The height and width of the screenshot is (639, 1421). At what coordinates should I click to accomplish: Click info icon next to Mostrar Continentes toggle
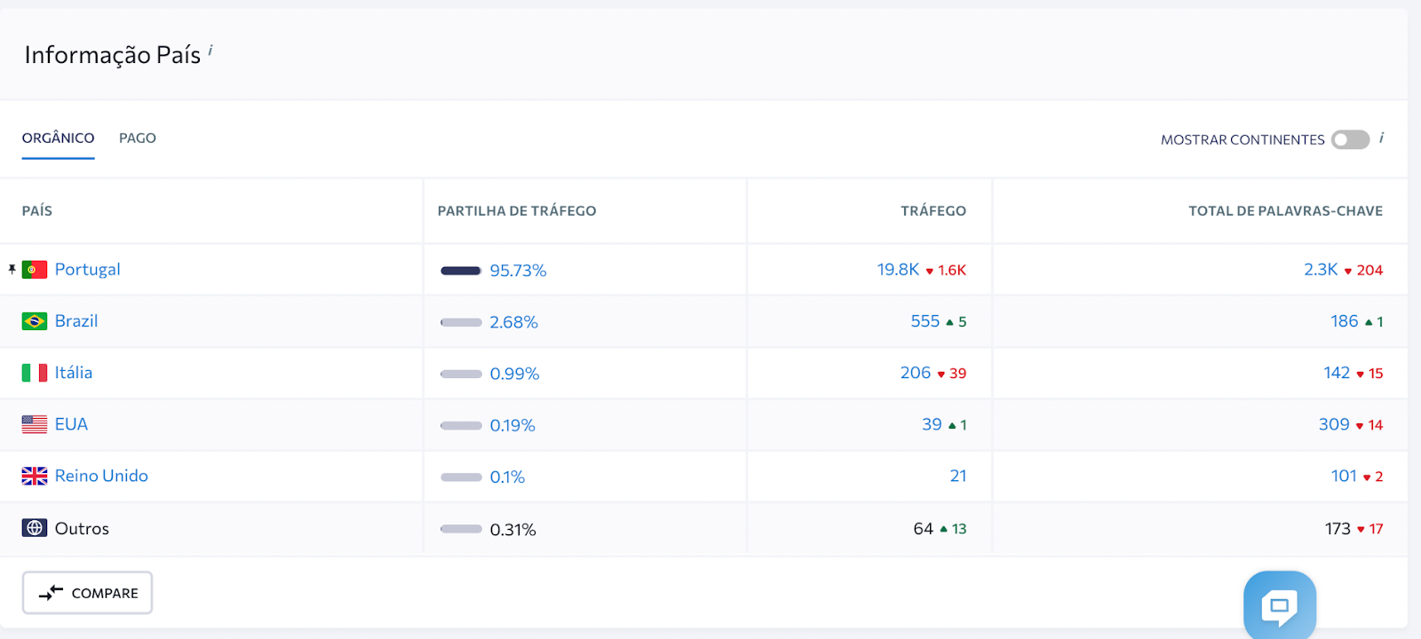point(1381,138)
